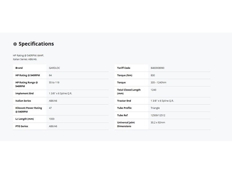Click the '30.2 x 92mm' joint dimension
This screenshot has width=232, height=174.
click(x=158, y=122)
